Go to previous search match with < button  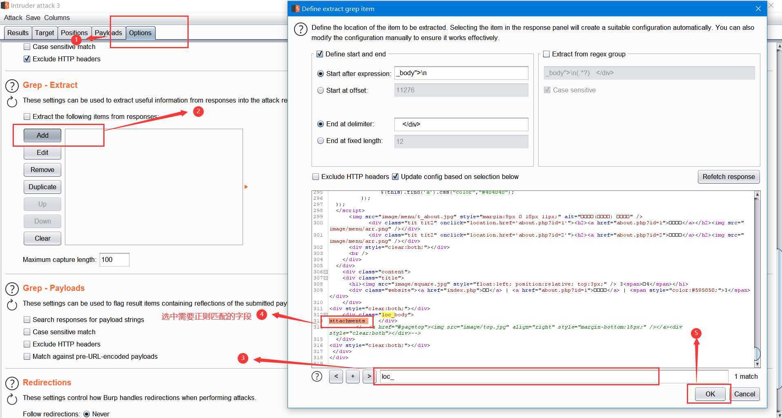336,376
